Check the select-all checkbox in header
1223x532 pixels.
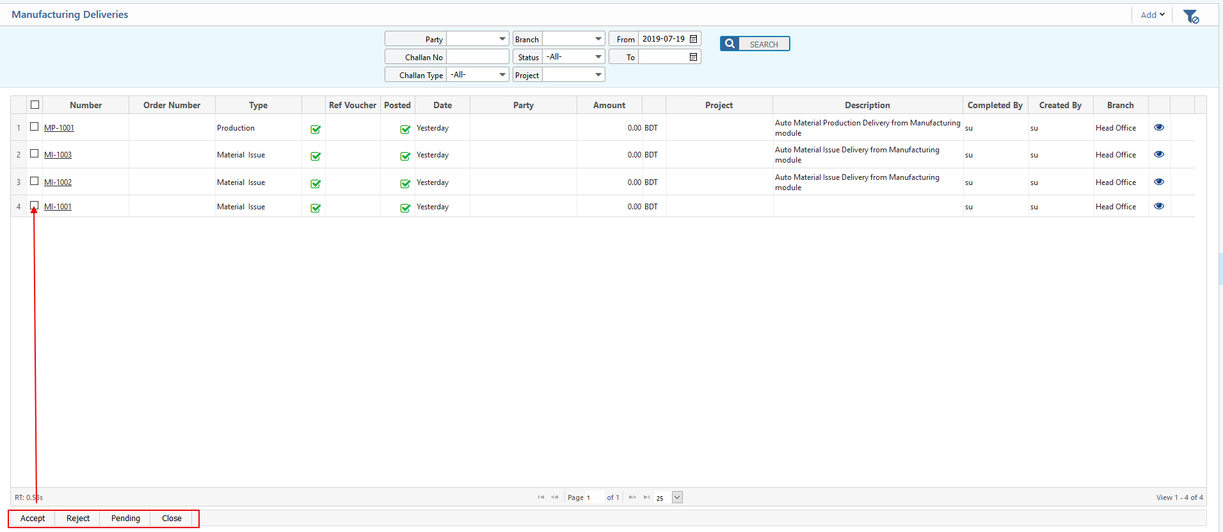coord(35,105)
